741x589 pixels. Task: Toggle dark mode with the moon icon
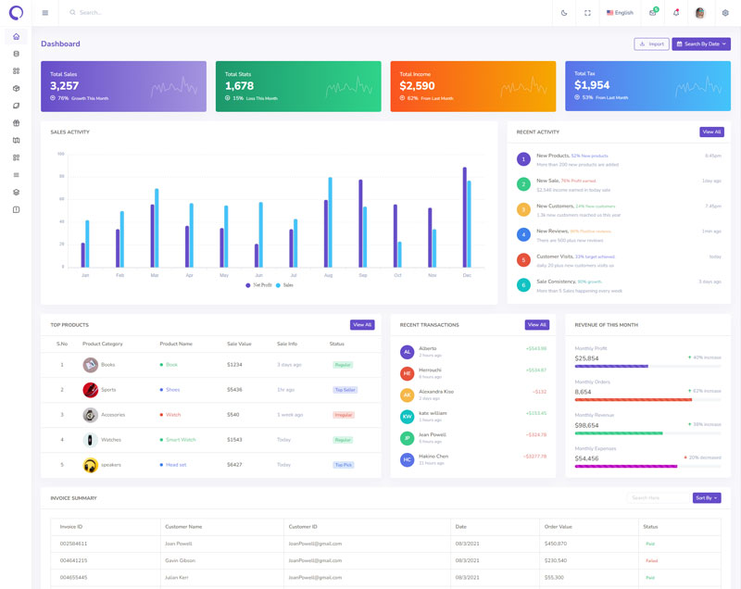pyautogui.click(x=564, y=13)
